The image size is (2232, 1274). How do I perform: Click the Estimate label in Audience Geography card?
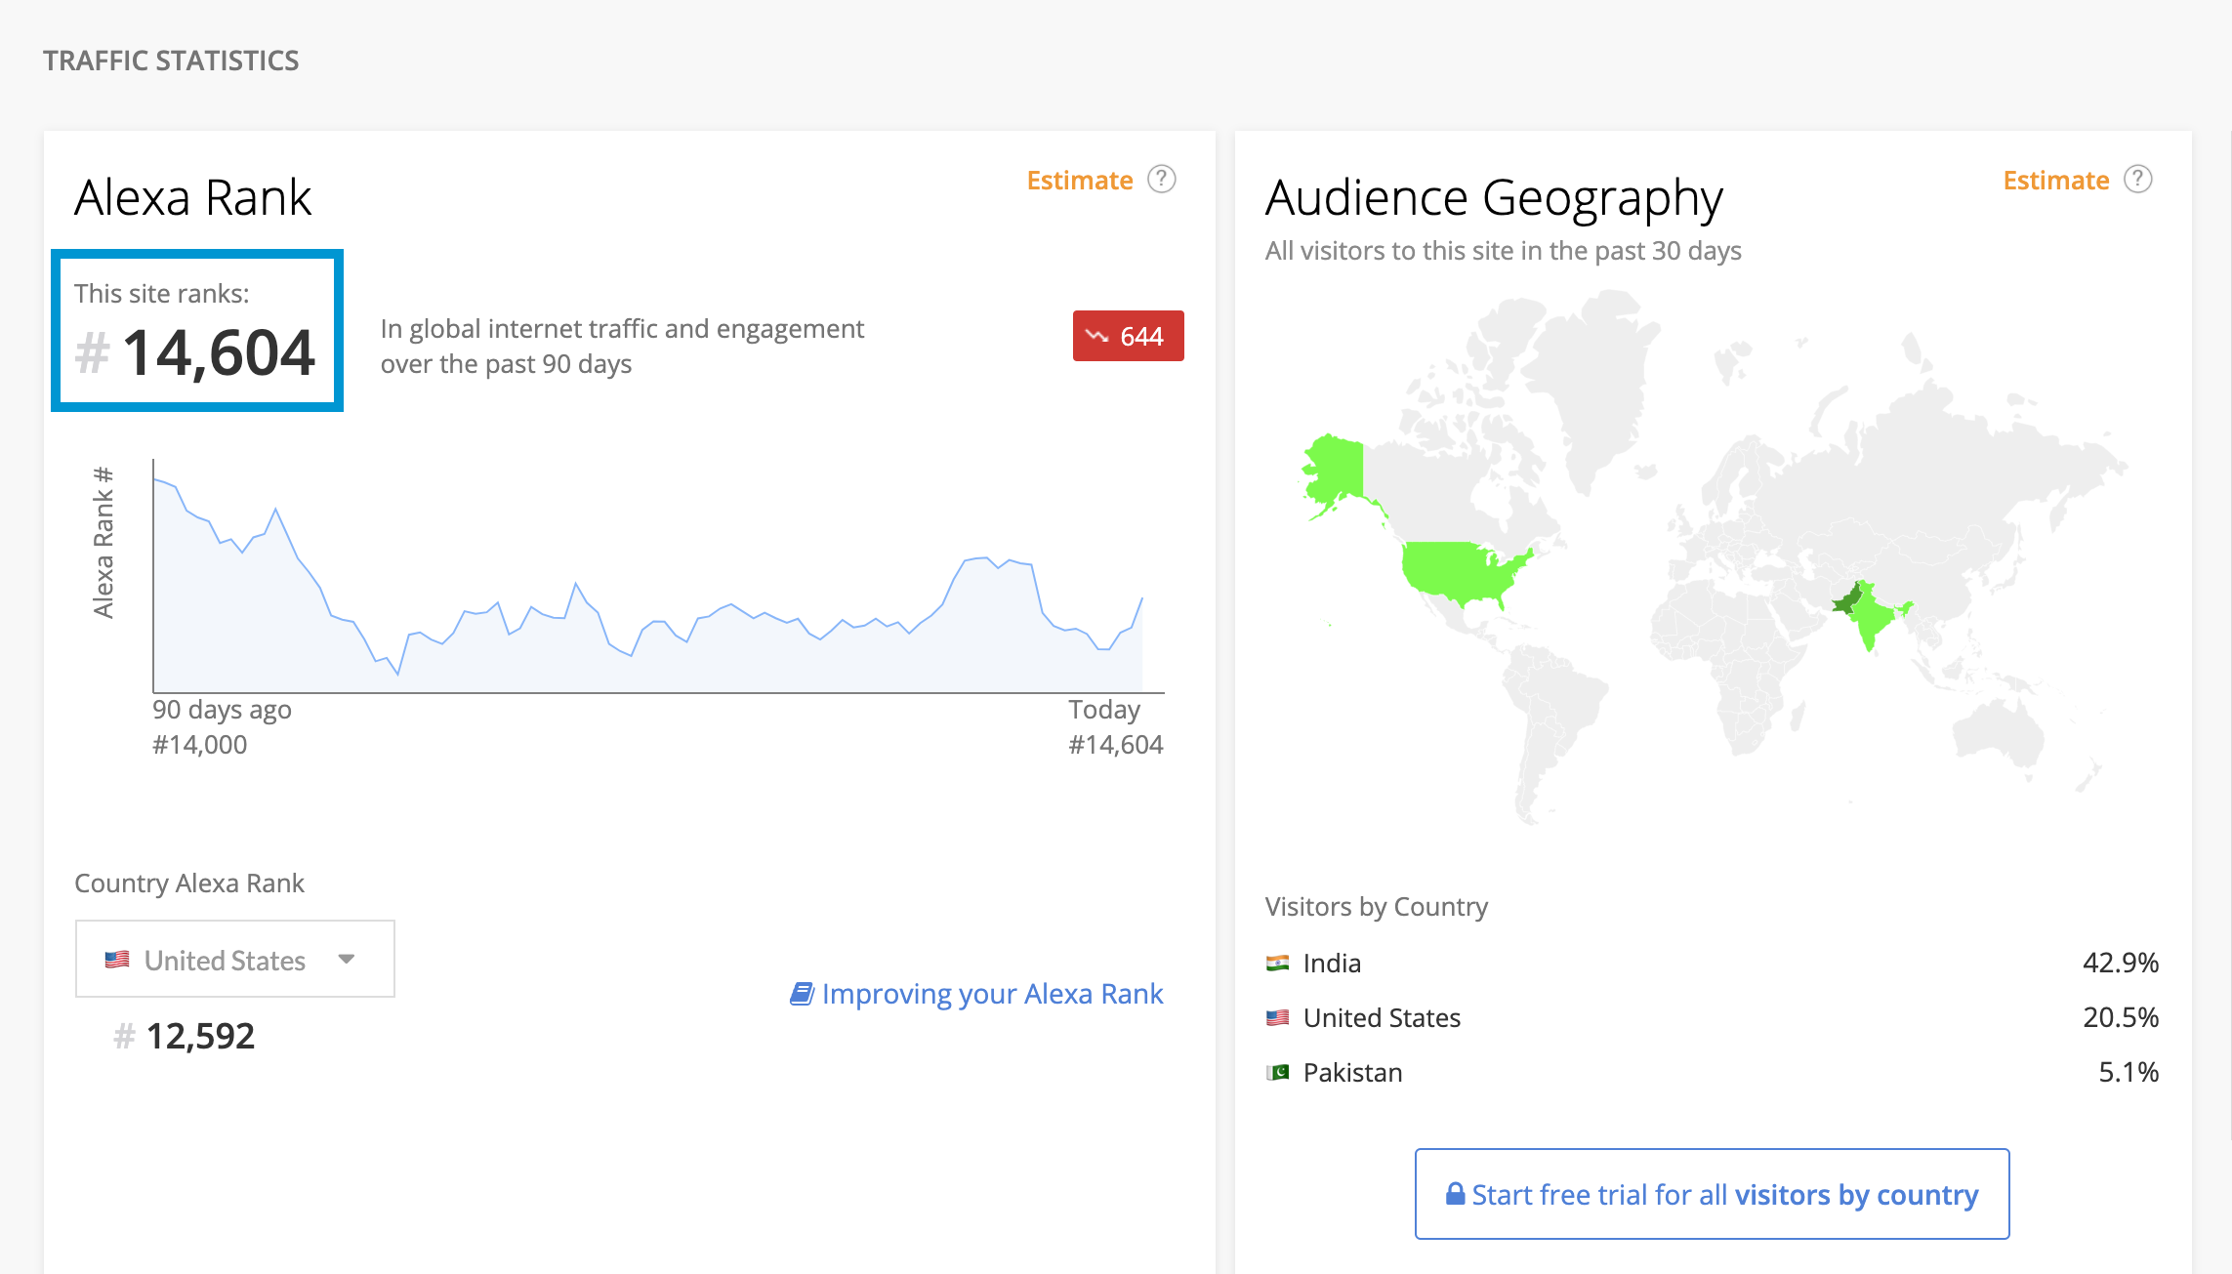pos(2055,181)
